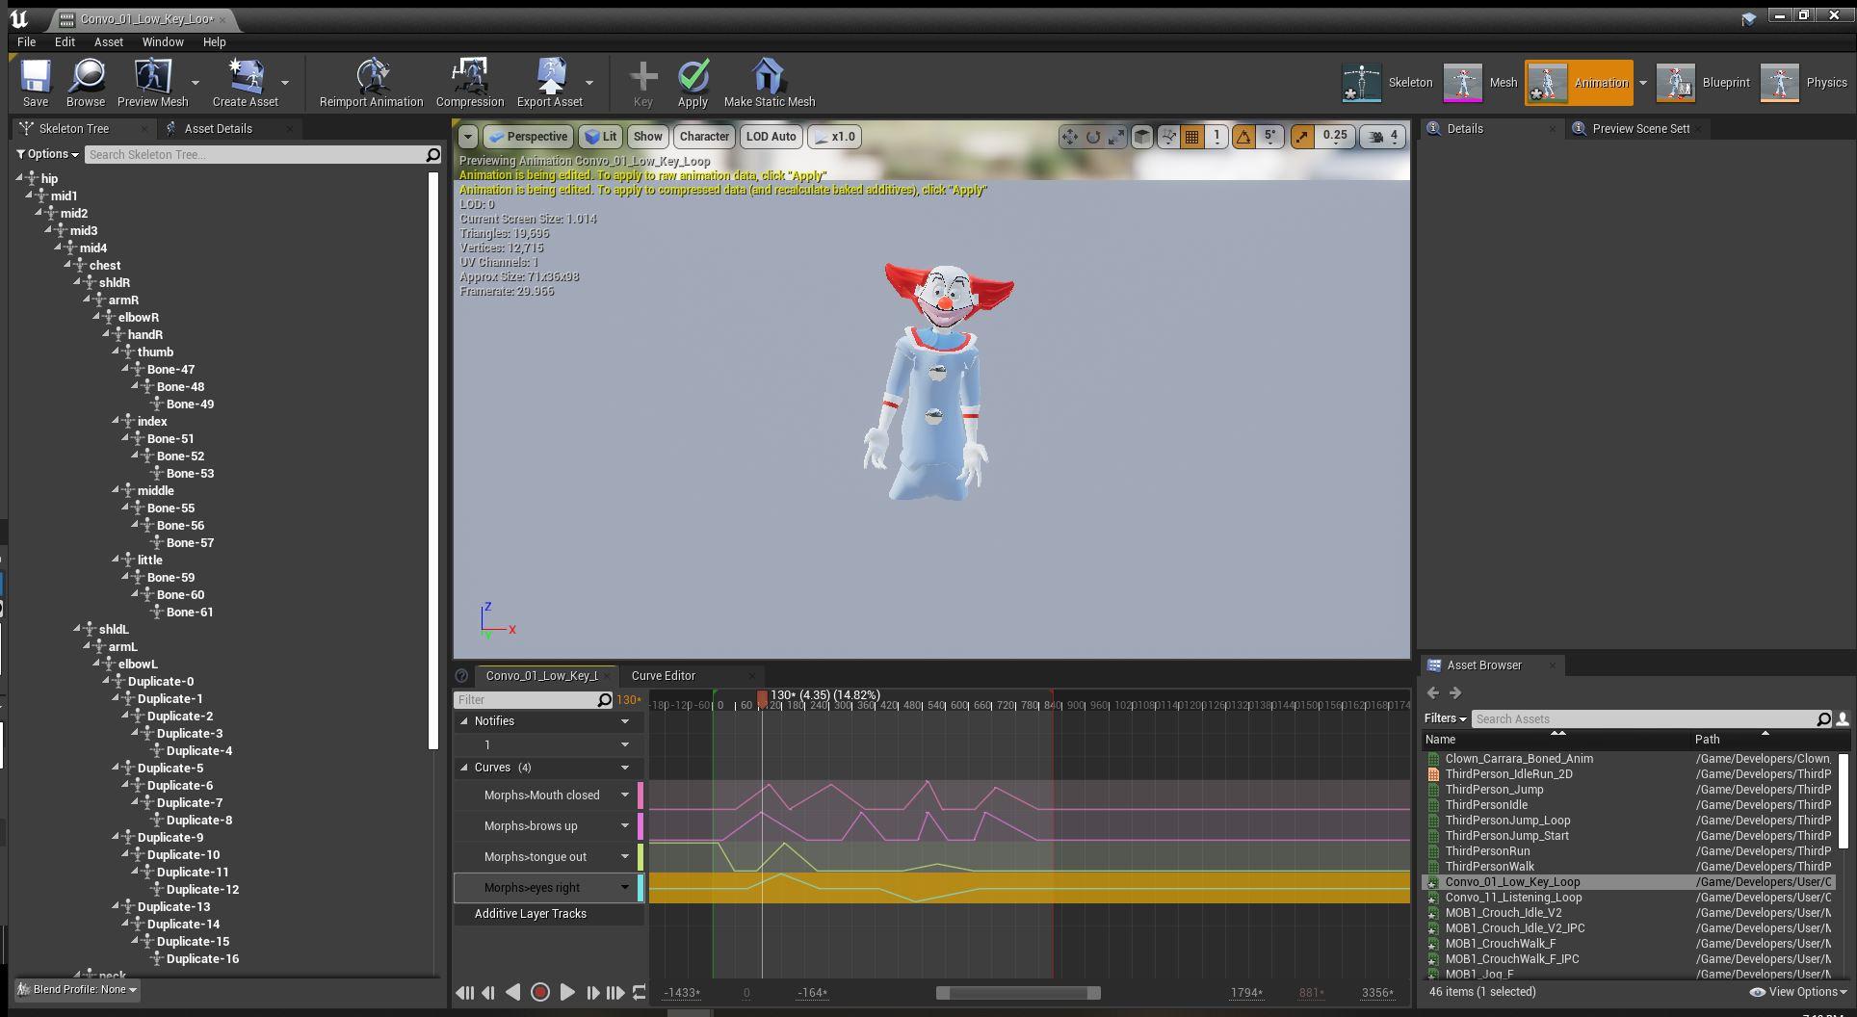Toggle animation looping
This screenshot has height=1017, width=1857.
point(639,993)
